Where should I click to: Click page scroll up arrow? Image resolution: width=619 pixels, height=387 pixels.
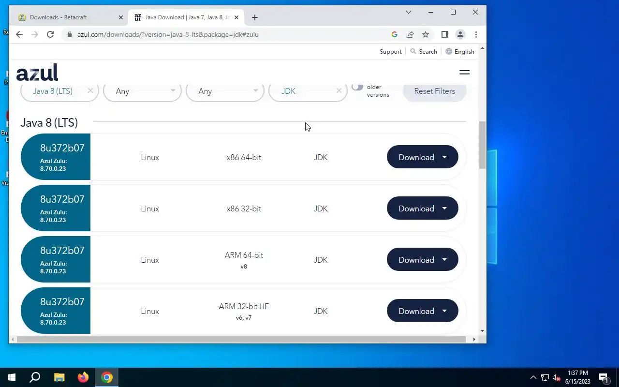tap(482, 49)
